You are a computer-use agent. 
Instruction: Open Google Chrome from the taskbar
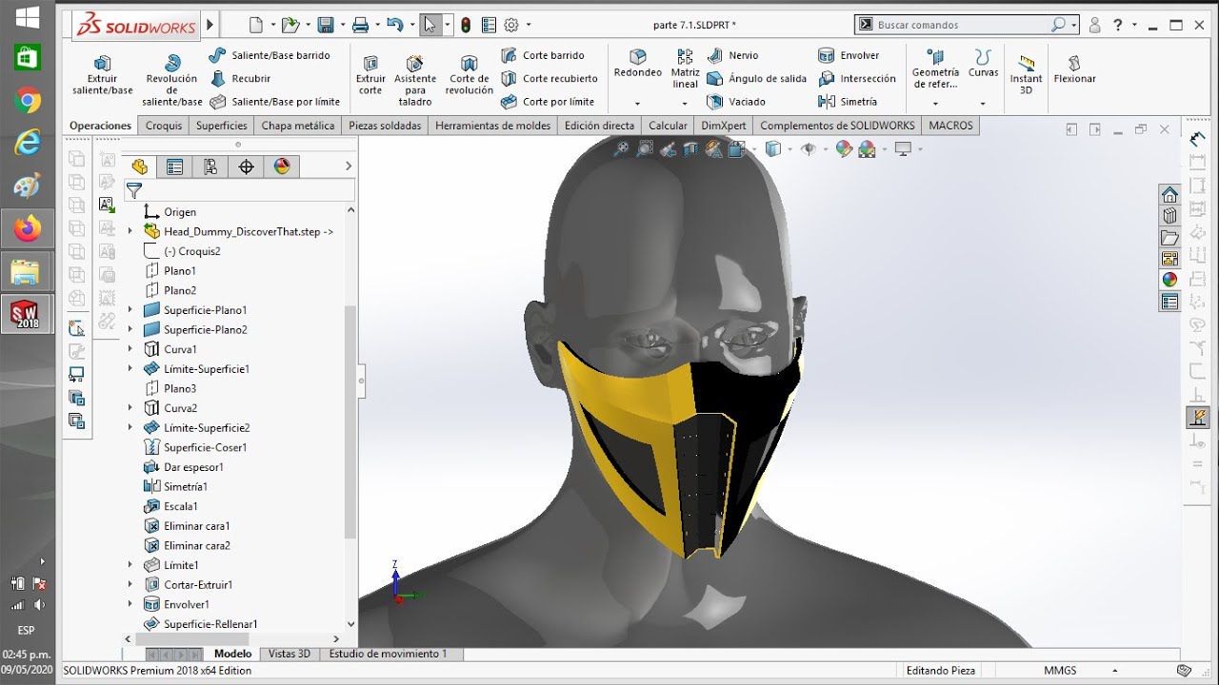tap(28, 100)
